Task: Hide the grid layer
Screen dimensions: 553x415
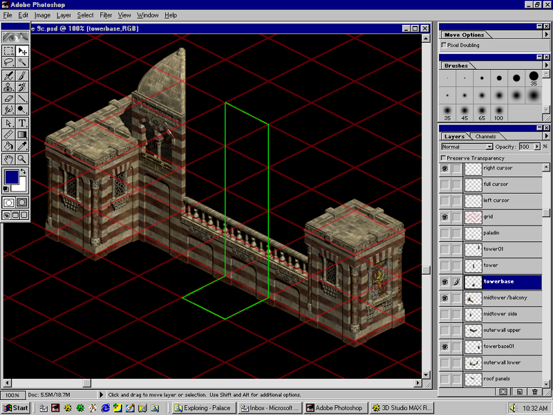Action: [x=444, y=217]
